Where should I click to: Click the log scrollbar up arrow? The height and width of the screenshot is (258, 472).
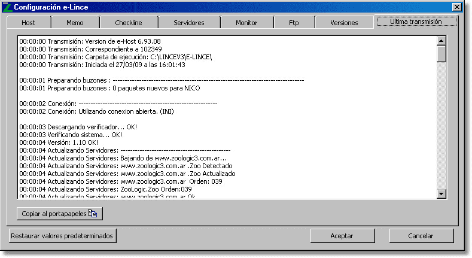click(x=441, y=41)
